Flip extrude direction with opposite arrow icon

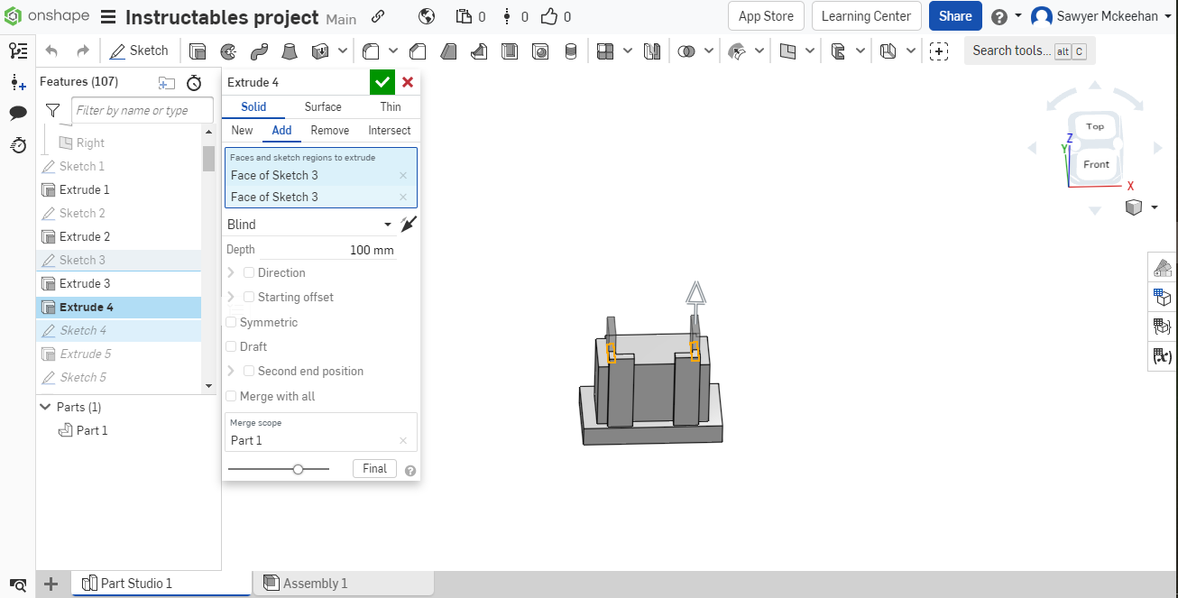point(410,225)
